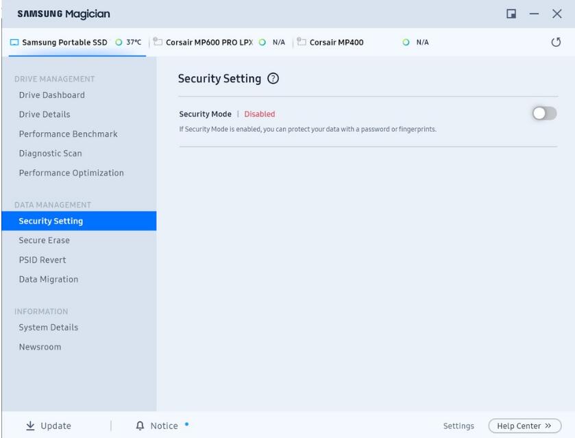This screenshot has width=575, height=438.
Task: Go to Performance Benchmark page
Action: (x=69, y=134)
